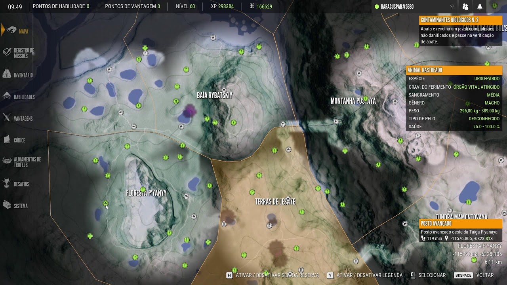Click the Posto Avançado tooltip header
The height and width of the screenshot is (285, 507).
pos(461,223)
